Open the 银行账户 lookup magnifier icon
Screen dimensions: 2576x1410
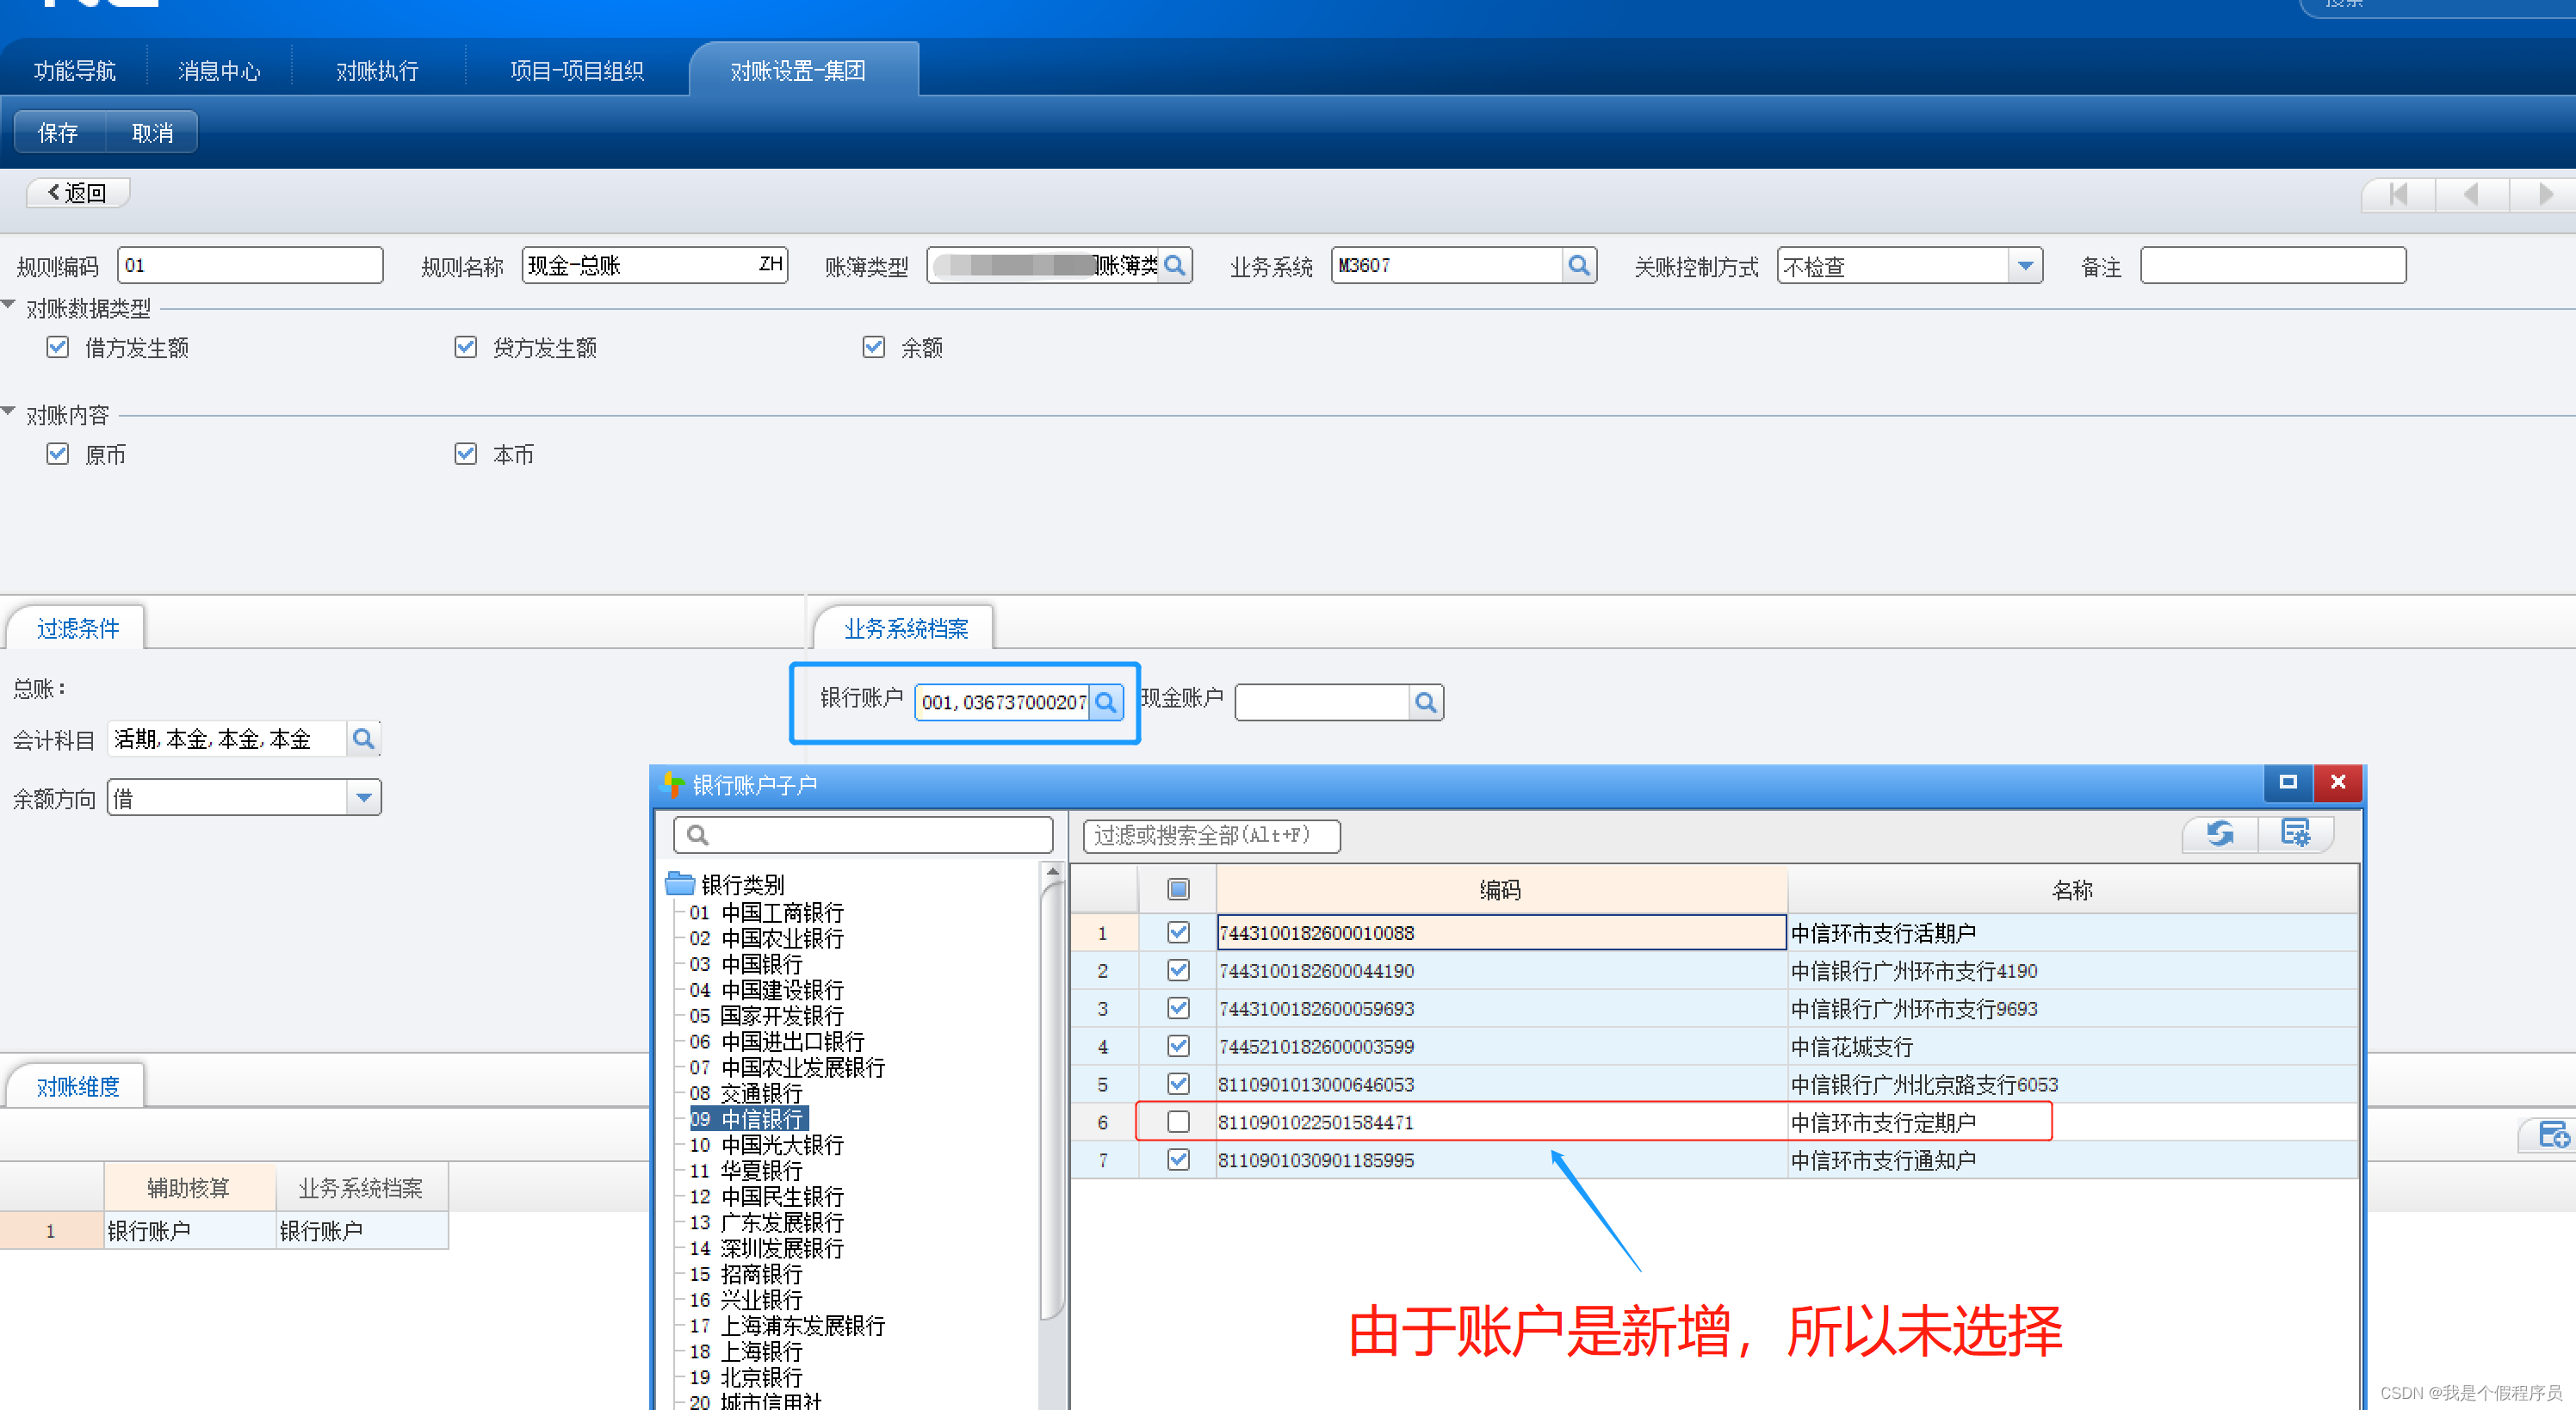(x=1106, y=702)
